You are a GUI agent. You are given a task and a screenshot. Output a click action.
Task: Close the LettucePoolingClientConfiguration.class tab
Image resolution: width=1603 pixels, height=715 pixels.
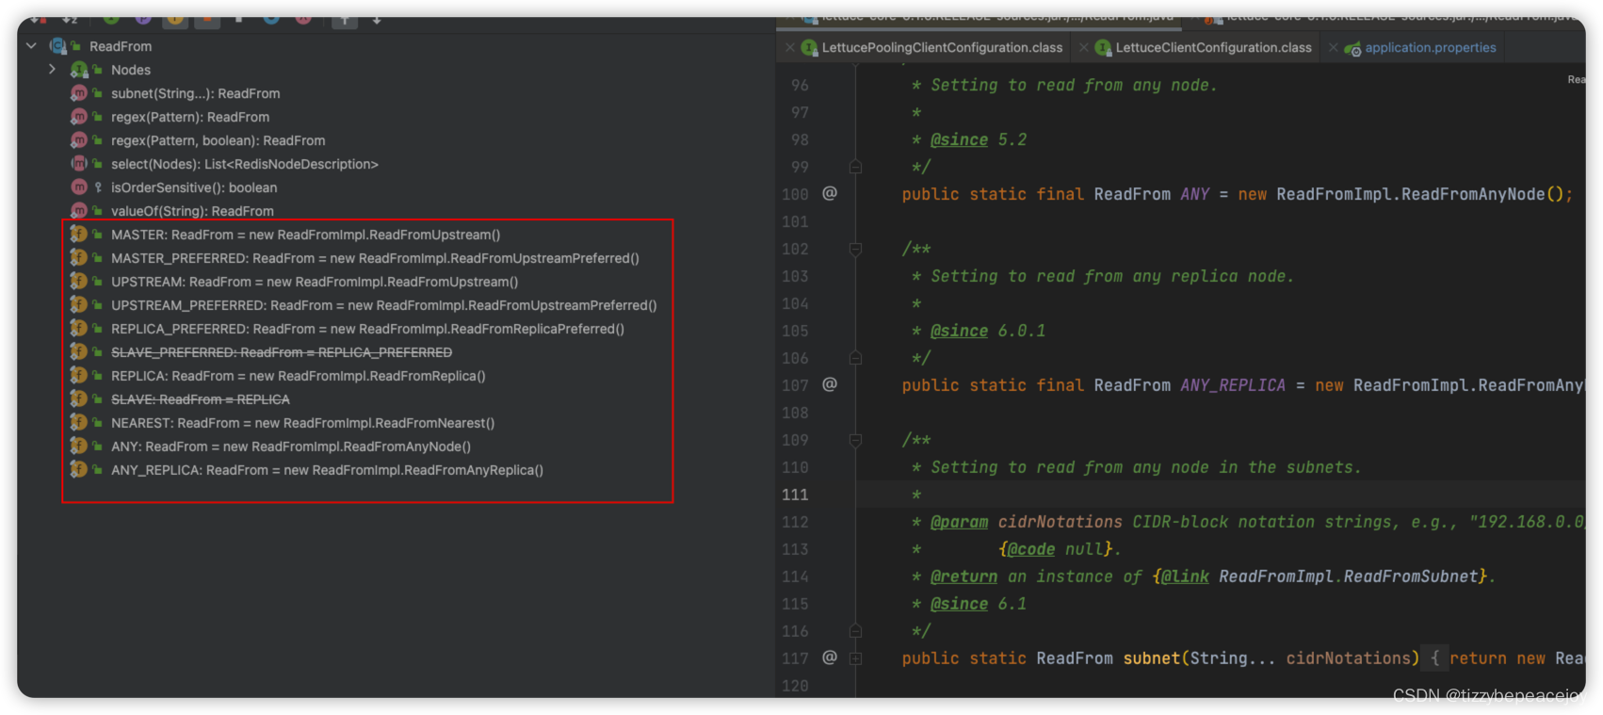click(789, 47)
